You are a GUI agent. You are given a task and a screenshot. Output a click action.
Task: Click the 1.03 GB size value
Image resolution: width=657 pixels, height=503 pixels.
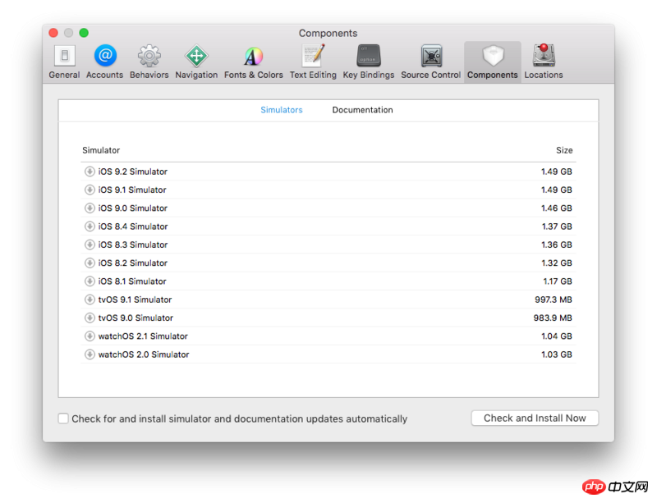tap(557, 354)
